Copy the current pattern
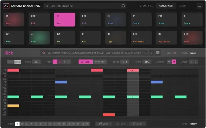Image resolution: width=206 pixels, height=128 pixels. point(104,124)
